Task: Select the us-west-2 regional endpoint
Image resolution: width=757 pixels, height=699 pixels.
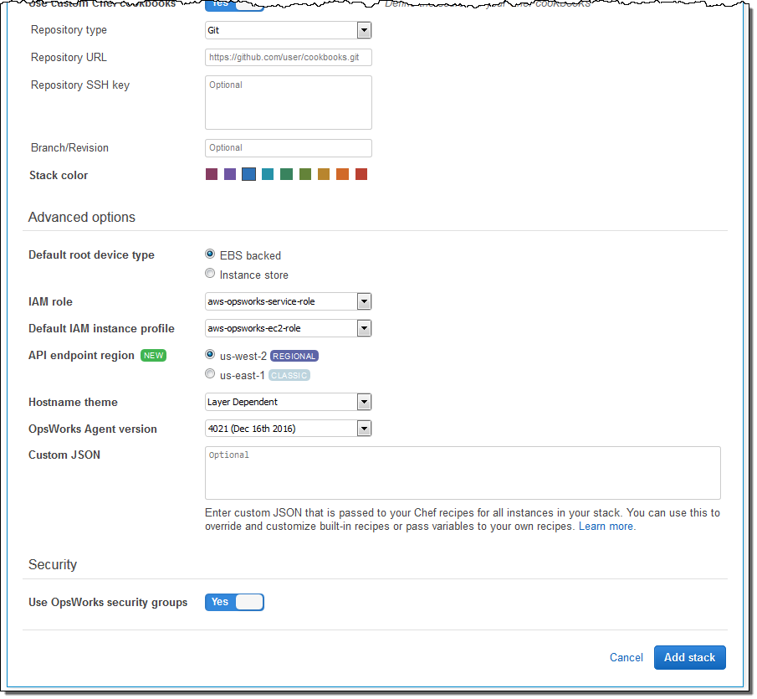Action: [210, 355]
